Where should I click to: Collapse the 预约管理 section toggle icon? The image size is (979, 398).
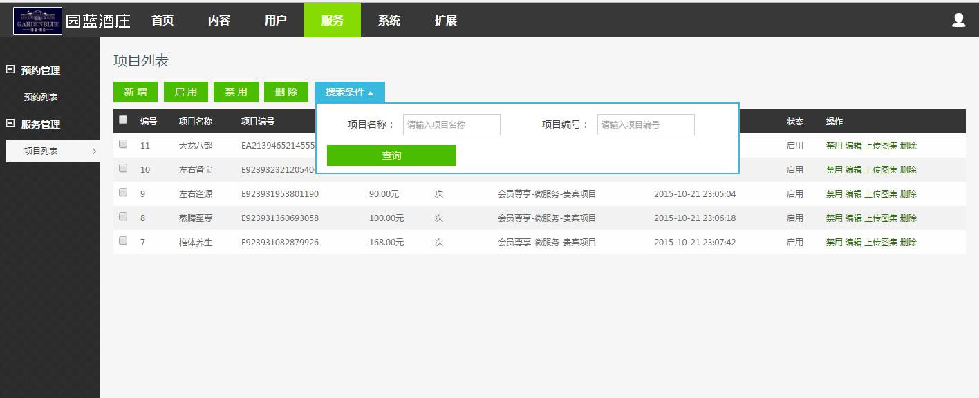pos(10,70)
